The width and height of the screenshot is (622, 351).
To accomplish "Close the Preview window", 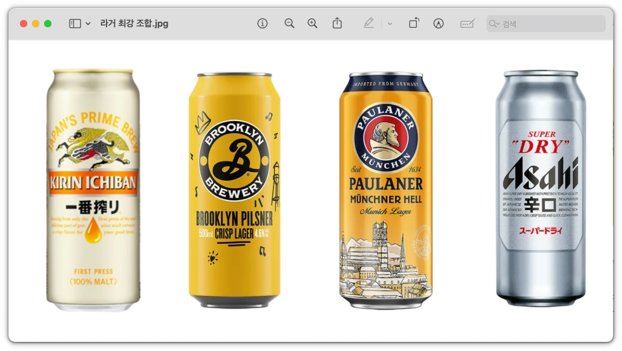I will pyautogui.click(x=24, y=24).
